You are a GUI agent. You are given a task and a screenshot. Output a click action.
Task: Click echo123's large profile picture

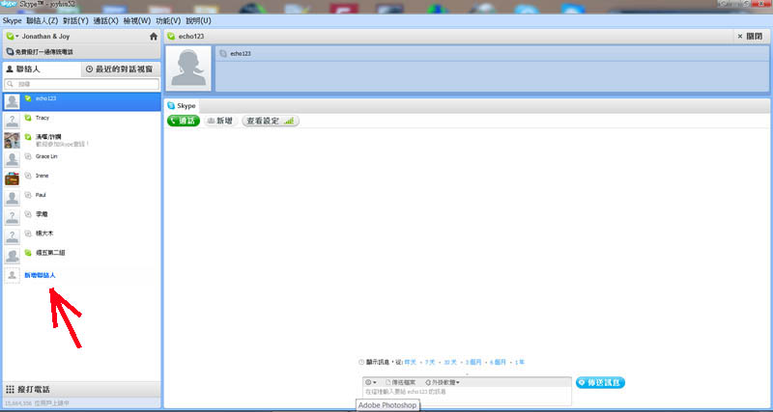tap(188, 69)
